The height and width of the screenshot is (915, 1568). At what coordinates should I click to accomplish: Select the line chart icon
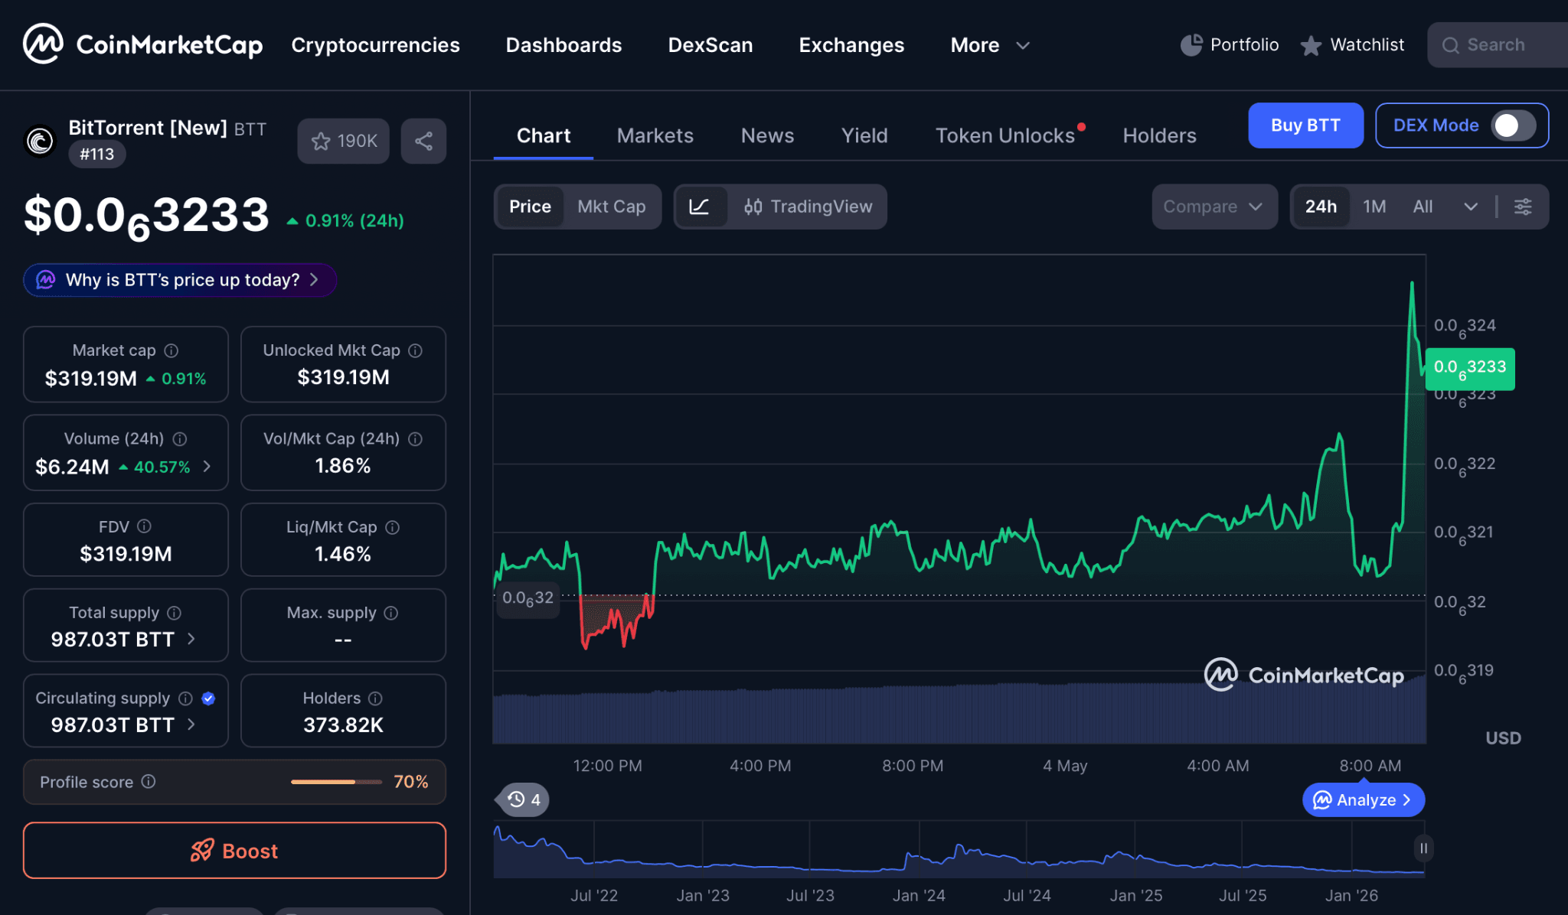pyautogui.click(x=699, y=207)
